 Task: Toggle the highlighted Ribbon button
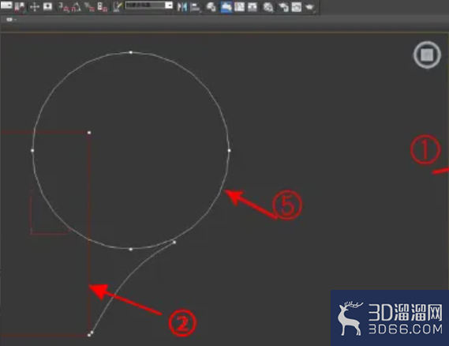tap(226, 7)
